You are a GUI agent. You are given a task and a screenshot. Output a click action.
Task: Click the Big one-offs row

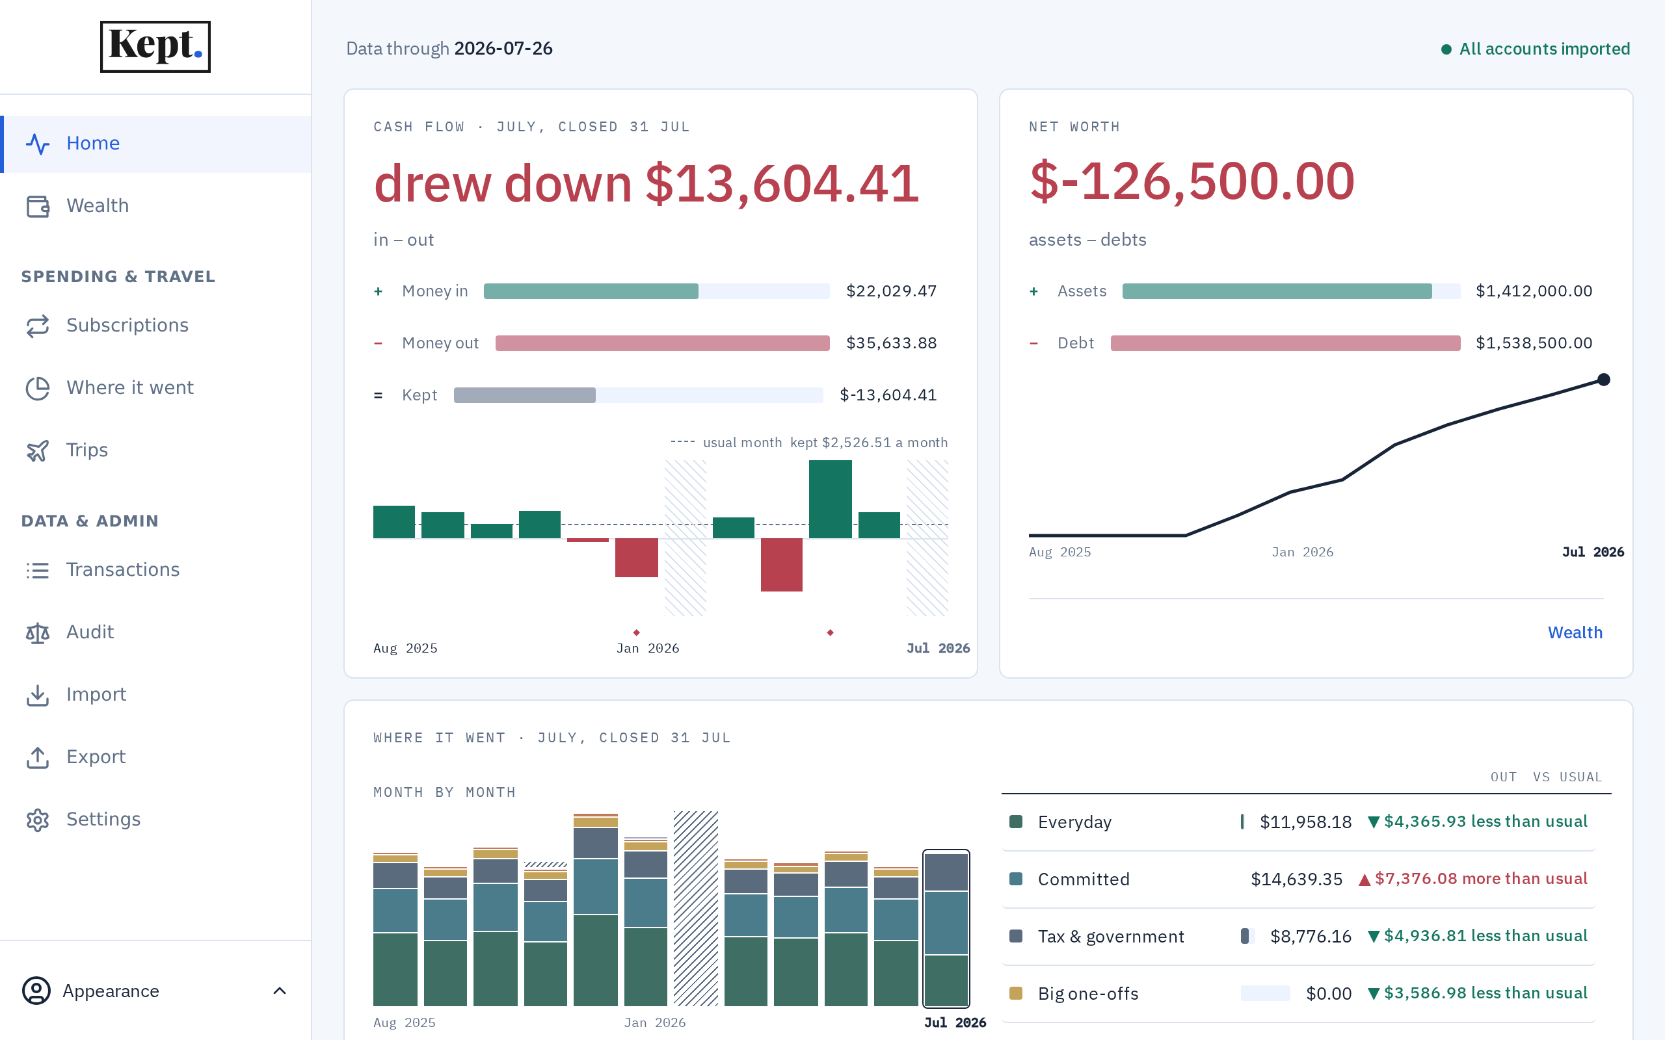pyautogui.click(x=1298, y=993)
